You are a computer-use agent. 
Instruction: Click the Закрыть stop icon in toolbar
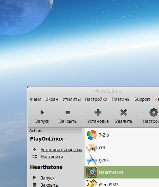[x=68, y=112]
